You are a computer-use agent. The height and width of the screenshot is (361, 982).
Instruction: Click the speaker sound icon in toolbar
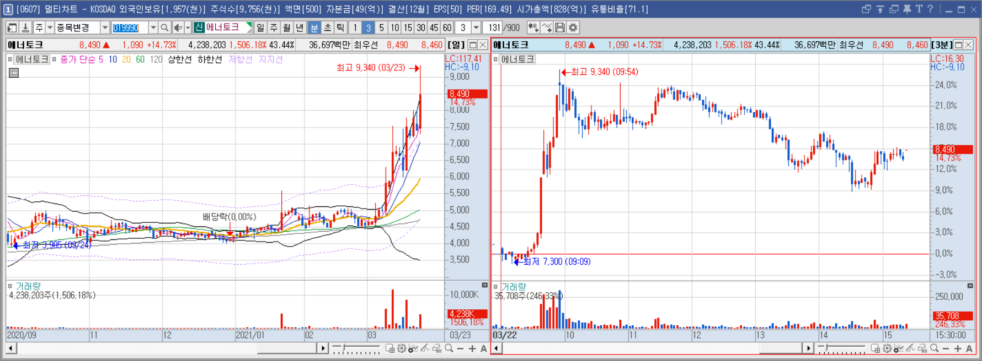(178, 28)
